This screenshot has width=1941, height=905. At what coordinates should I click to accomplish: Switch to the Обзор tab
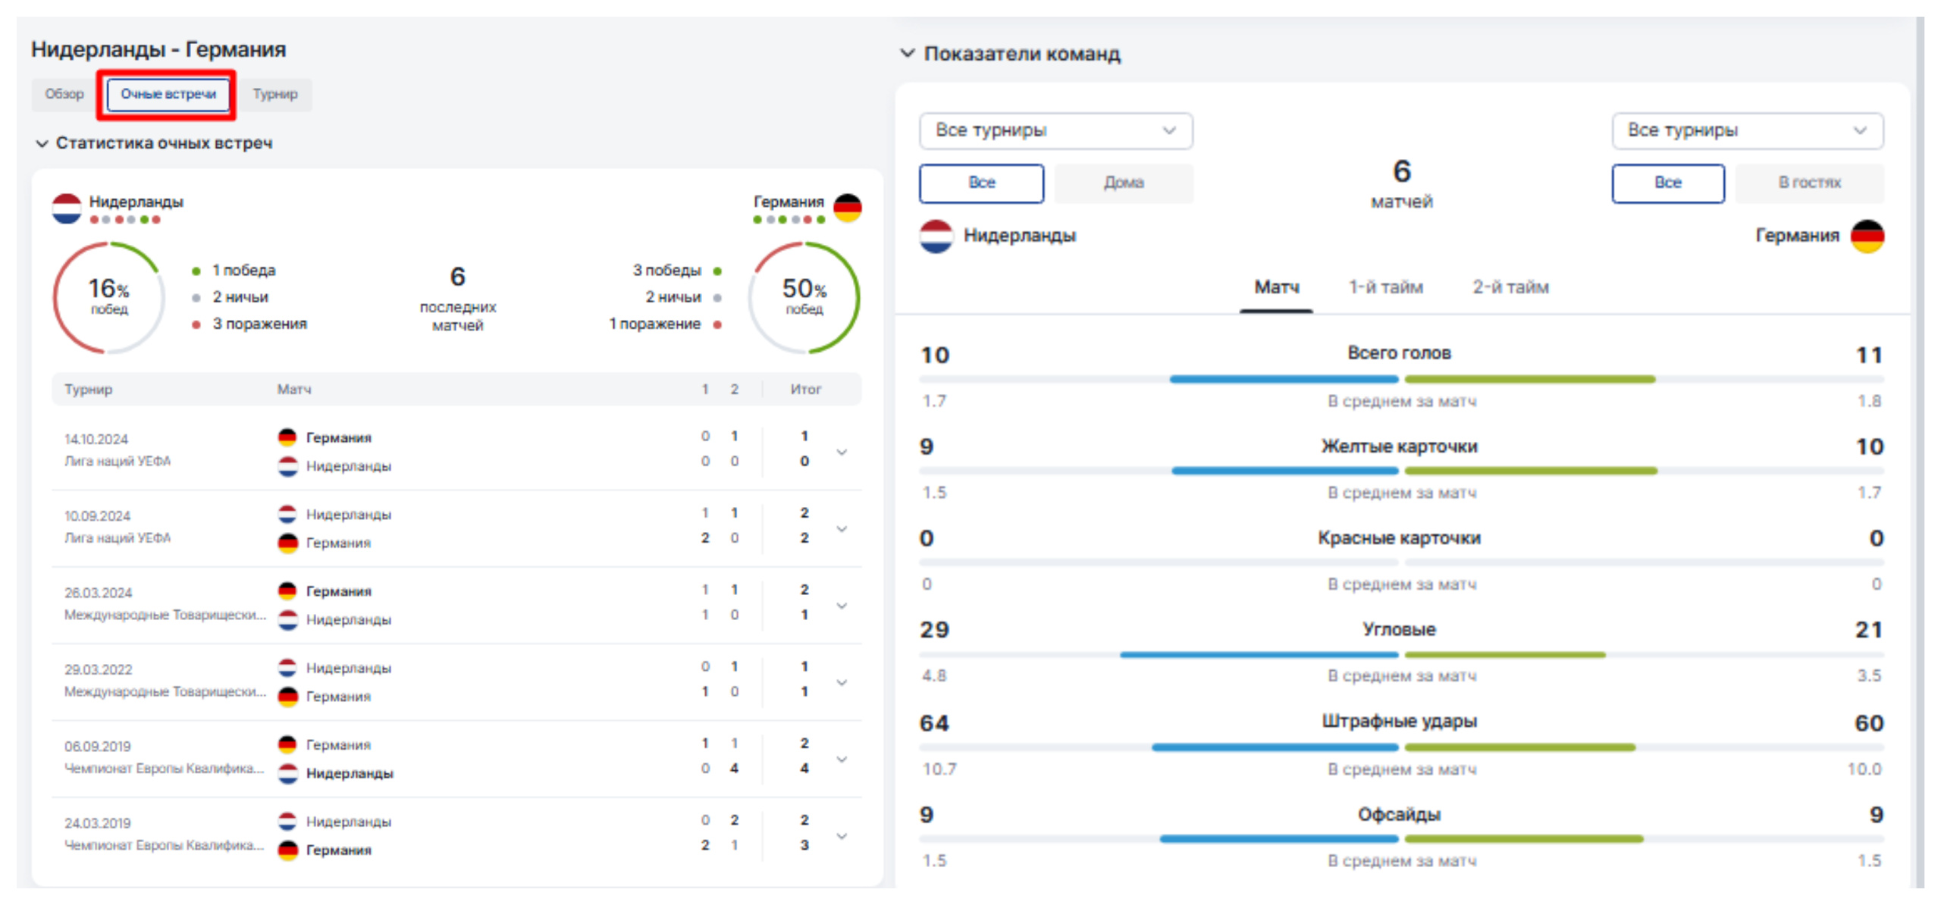pyautogui.click(x=64, y=95)
